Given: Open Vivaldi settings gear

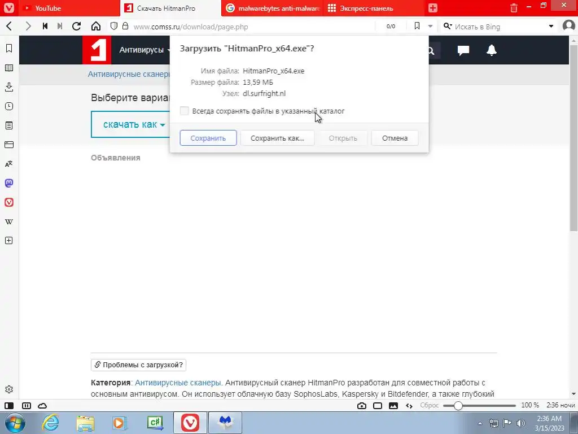Looking at the screenshot, I should click(x=9, y=389).
